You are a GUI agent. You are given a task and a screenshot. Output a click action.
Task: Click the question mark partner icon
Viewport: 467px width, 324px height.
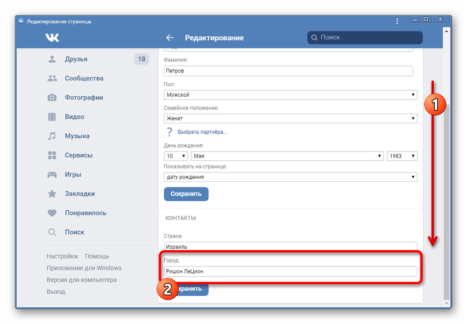coord(170,132)
